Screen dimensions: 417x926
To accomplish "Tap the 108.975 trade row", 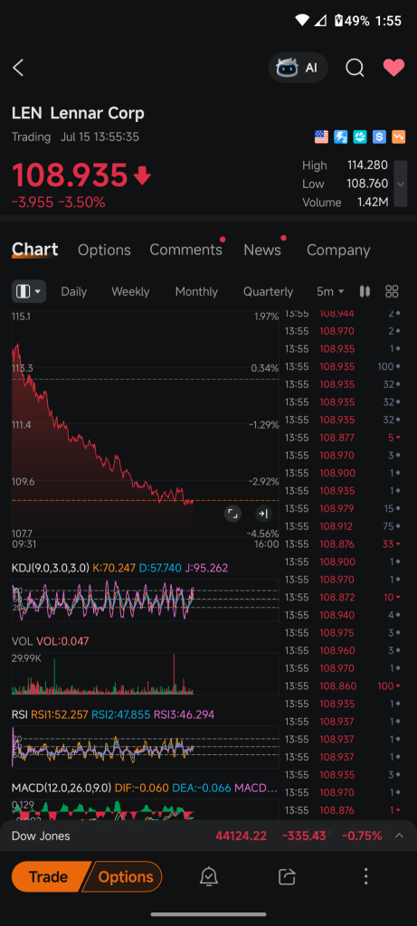I will point(343,632).
